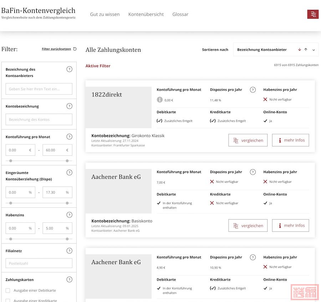Open help for Bezeichnung des Kontoanbieters filter
Image resolution: width=321 pixels, height=302 pixels.
point(70,69)
